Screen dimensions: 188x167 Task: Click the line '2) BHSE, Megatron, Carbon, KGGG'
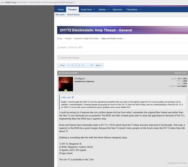[76, 147]
